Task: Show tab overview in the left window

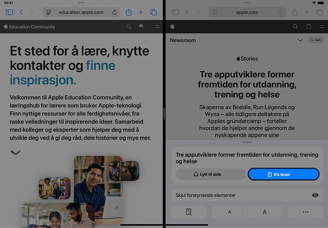Action: tap(153, 12)
